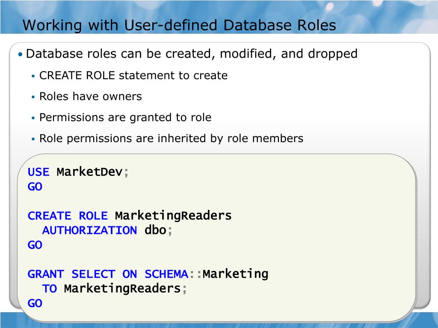
Task: Click the SCHEMA keyword in the GRANT line
Action: 166,274
